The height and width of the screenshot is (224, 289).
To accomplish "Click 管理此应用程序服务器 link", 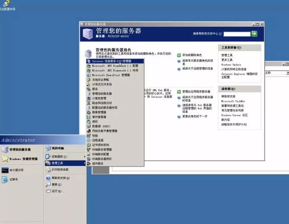I will point(196,91).
